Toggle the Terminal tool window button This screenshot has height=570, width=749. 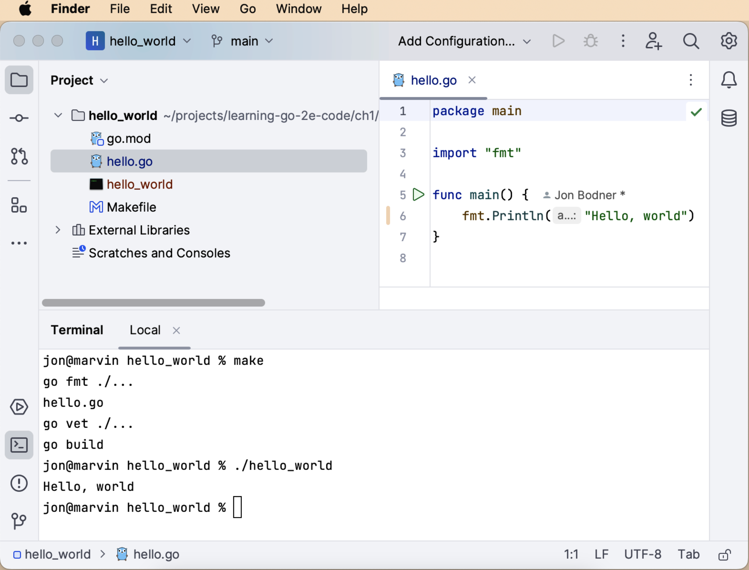click(x=19, y=445)
